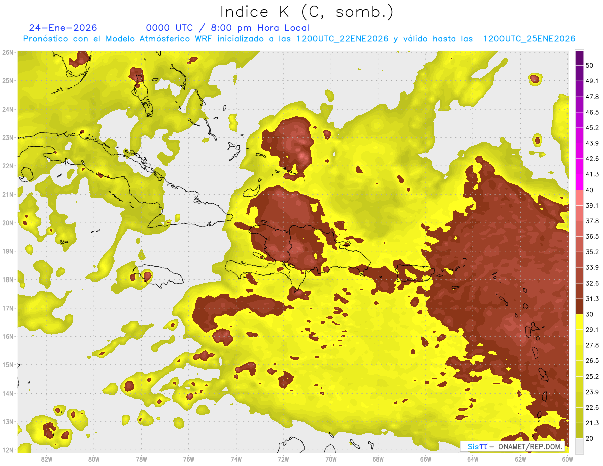Screen dimensions: 603x466
Task: Click the 15N latitude label
Action: [7, 365]
